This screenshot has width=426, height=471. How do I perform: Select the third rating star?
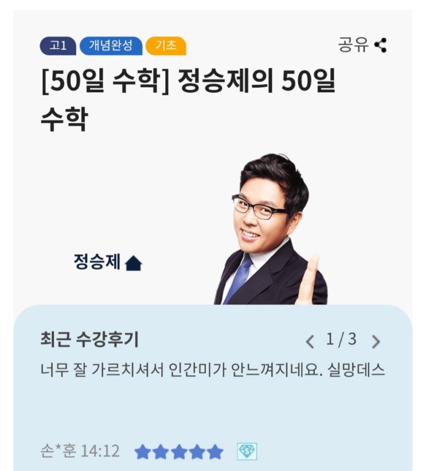179,451
